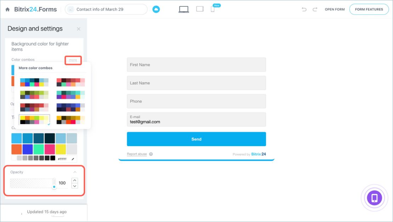393x222 pixels.
Task: Pick the yellow color swatch
Action: [x=61, y=149]
